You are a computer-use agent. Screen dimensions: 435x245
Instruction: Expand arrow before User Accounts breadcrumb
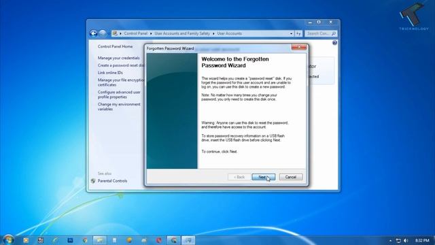pos(213,33)
